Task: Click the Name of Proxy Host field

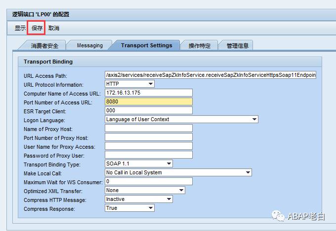Action: [x=149, y=128]
